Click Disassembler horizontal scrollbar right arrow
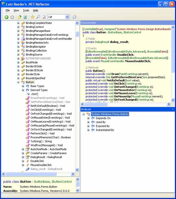The height and width of the screenshot is (199, 176). tap(169, 104)
